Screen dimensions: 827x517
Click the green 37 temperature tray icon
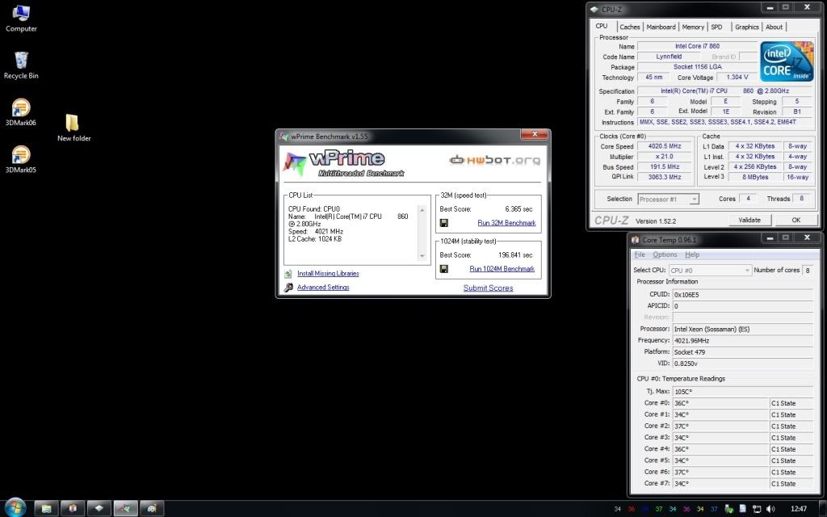(x=659, y=509)
